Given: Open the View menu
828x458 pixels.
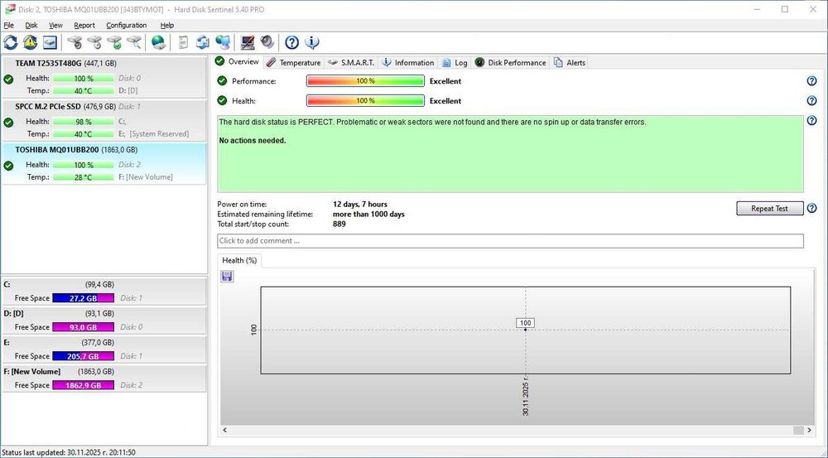Looking at the screenshot, I should [x=55, y=25].
